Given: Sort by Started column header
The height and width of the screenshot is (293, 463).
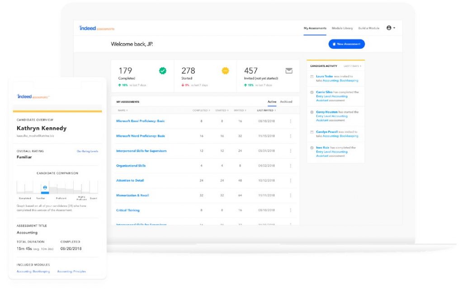Looking at the screenshot, I should 222,111.
